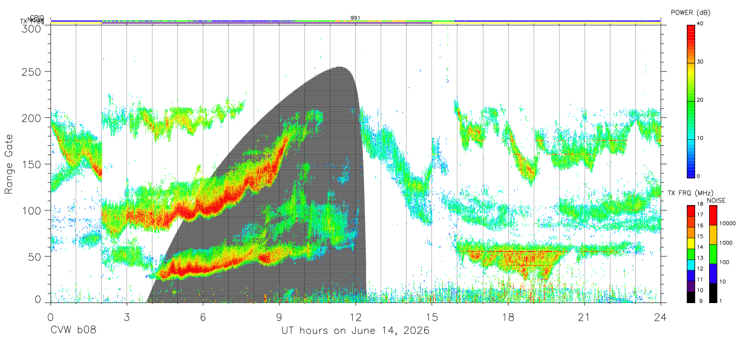Click the '12' UT hour axis label
This screenshot has height=343, width=743.
coord(356,317)
